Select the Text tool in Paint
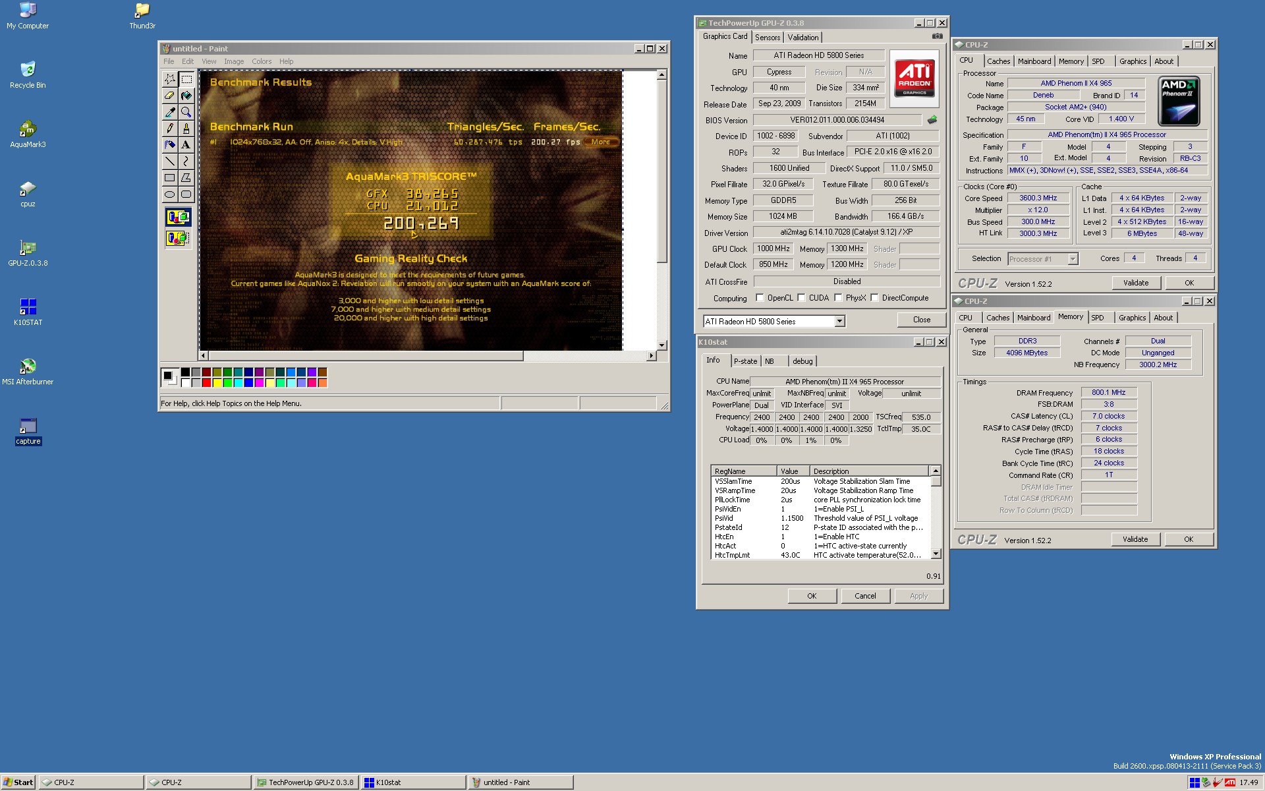 click(x=186, y=145)
